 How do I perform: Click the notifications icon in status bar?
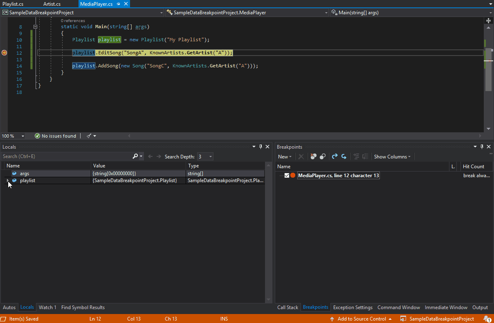pos(487,319)
